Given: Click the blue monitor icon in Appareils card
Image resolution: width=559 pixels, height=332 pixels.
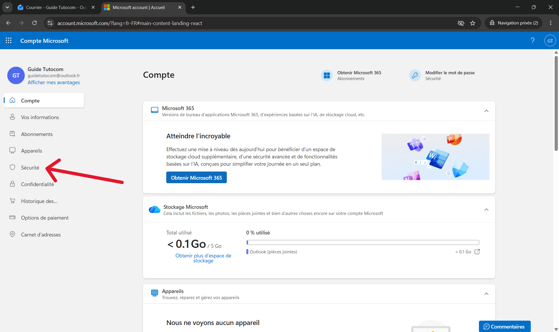Looking at the screenshot, I should [155, 293].
